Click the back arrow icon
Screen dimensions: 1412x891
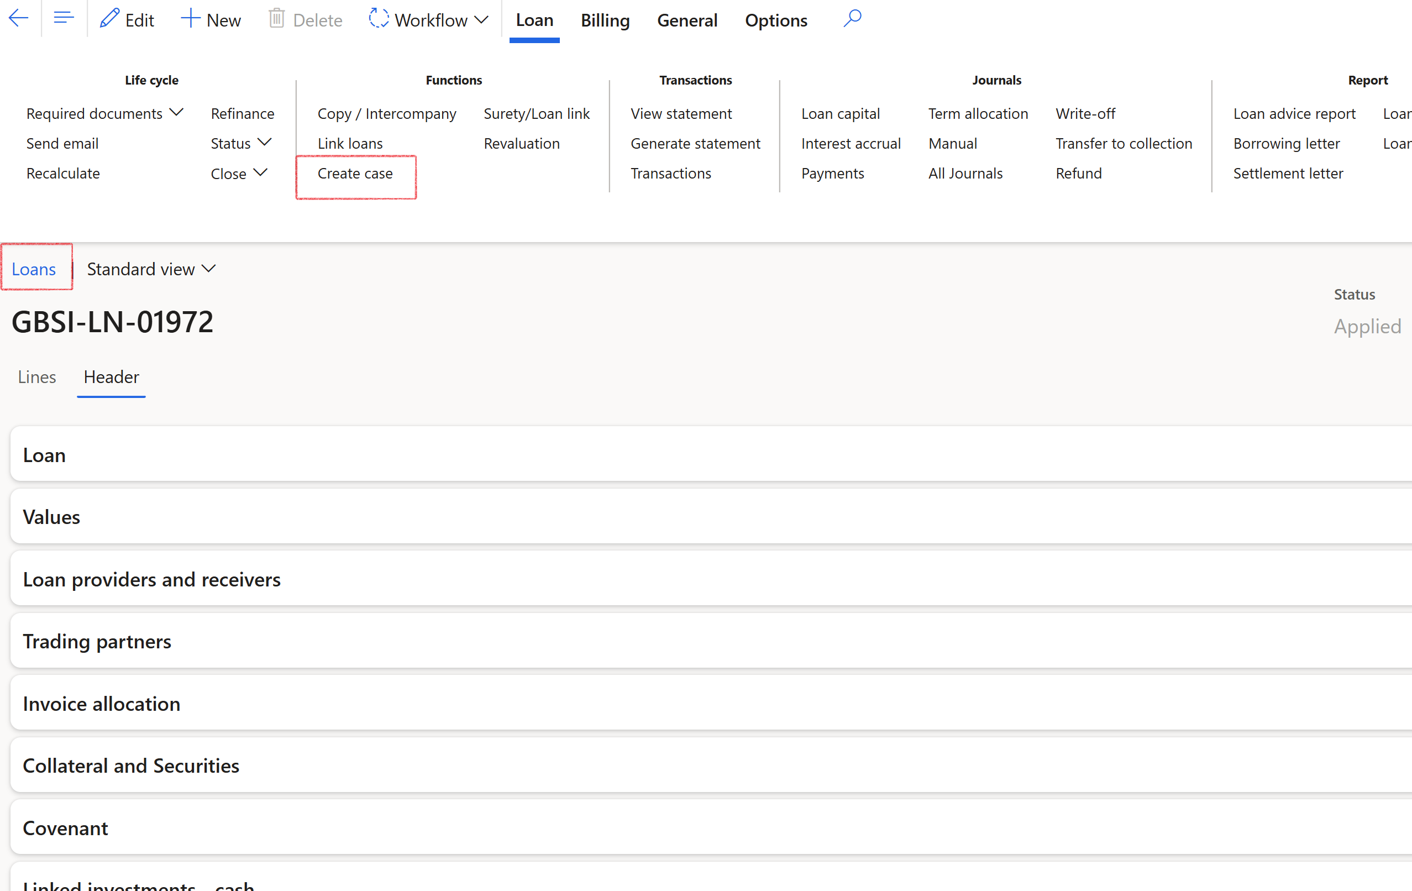19,19
